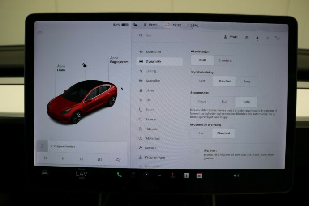Image resolution: width=309 pixels, height=206 pixels.
Task: Set Regenerativ bremsing to Standard
Action: coord(223,133)
